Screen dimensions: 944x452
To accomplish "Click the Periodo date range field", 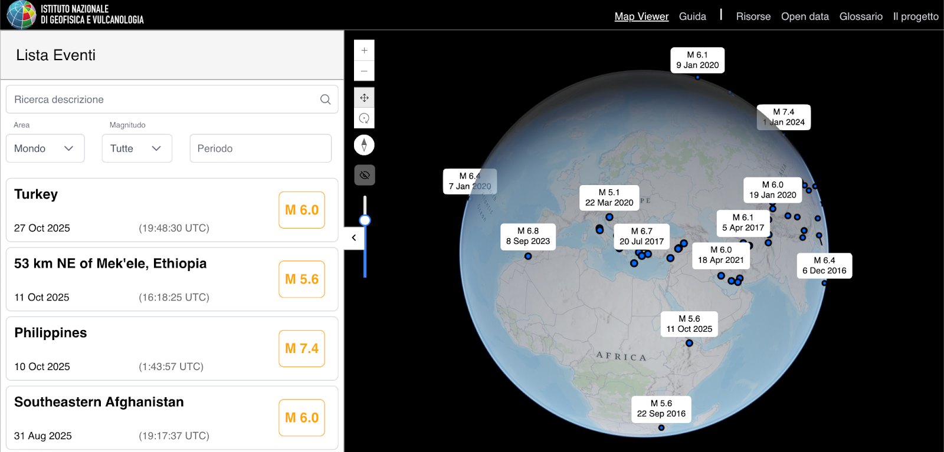I will (x=260, y=149).
